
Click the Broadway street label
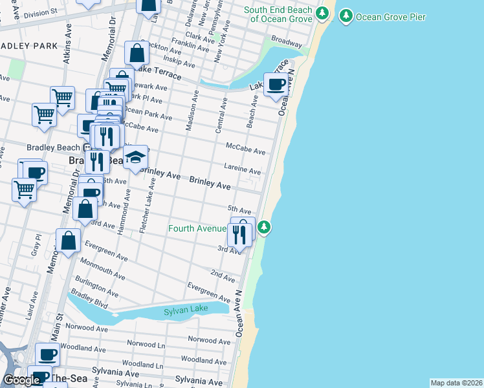pyautogui.click(x=287, y=41)
